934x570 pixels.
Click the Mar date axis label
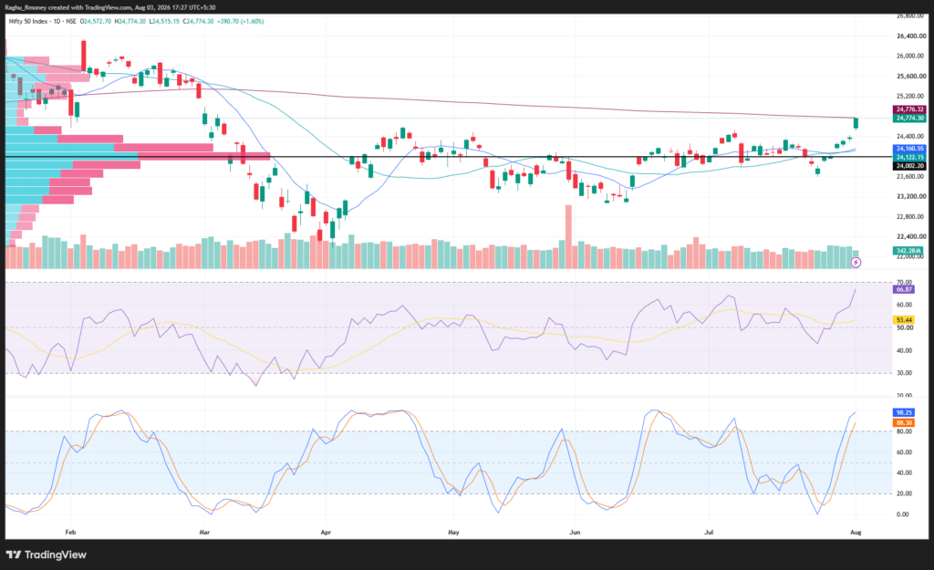click(204, 532)
